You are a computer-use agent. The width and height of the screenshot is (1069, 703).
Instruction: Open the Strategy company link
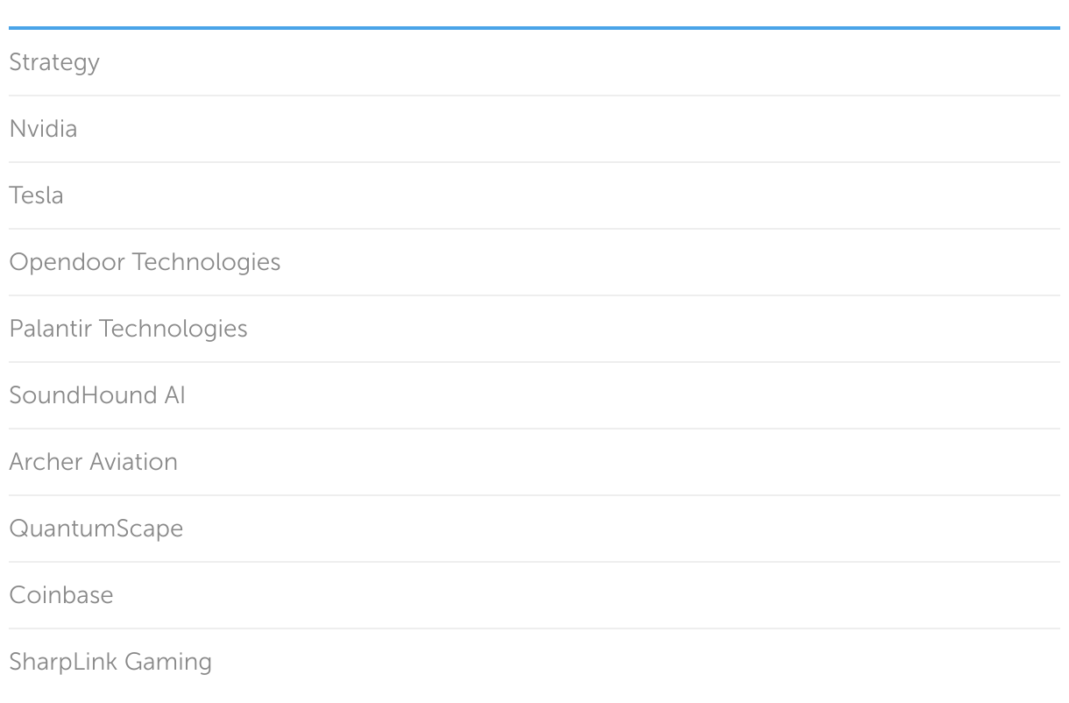[54, 62]
